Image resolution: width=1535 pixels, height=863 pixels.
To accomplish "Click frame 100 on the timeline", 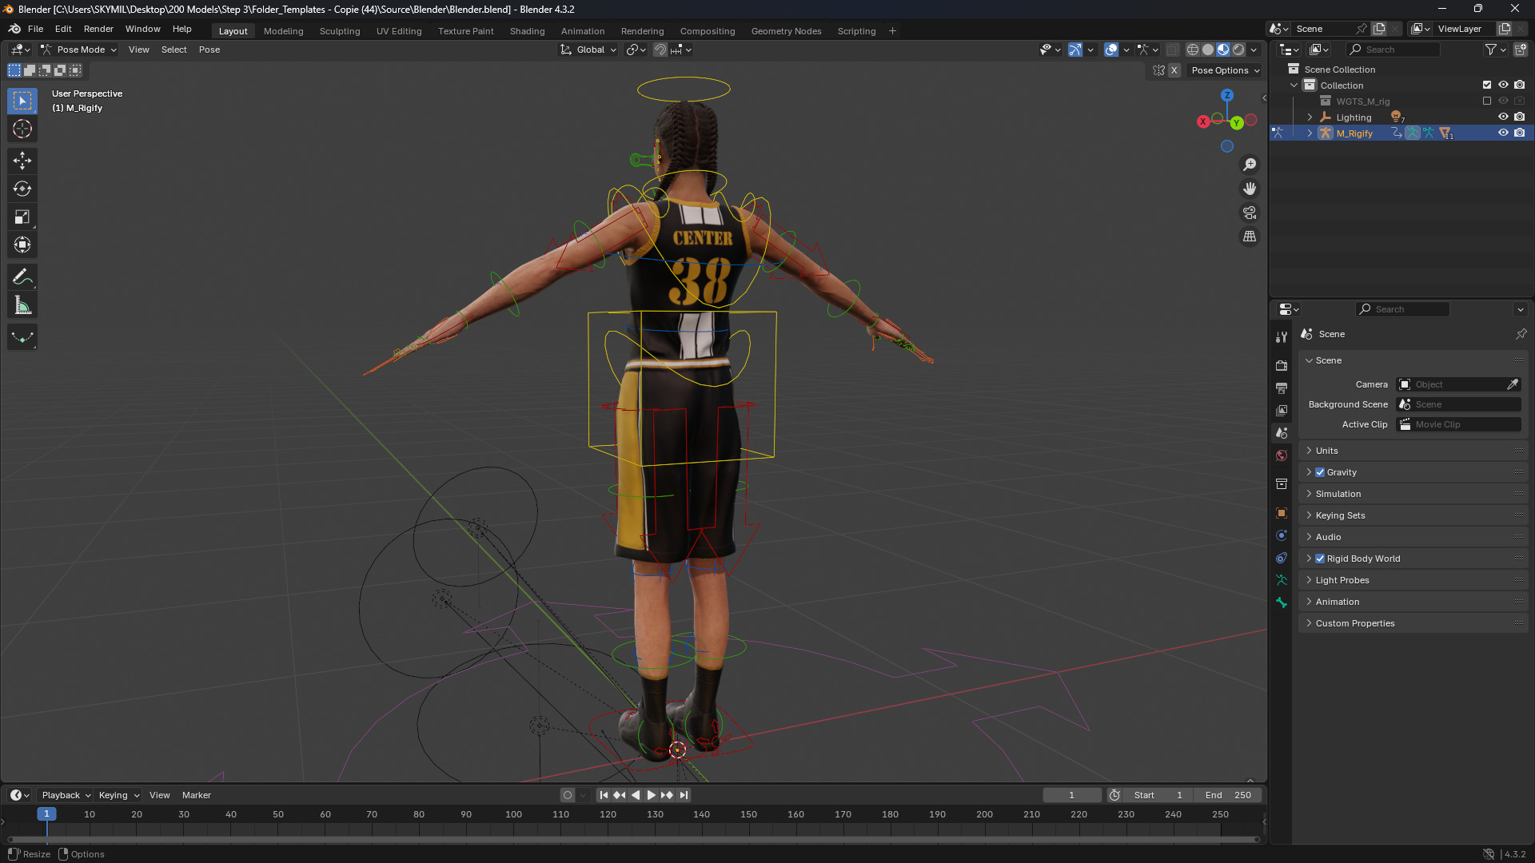I will [x=513, y=814].
